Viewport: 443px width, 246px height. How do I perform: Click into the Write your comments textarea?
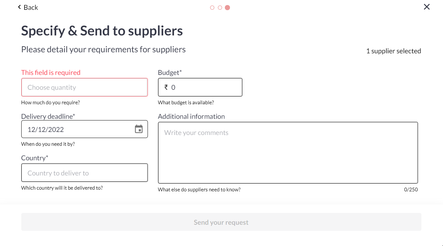coord(288,153)
